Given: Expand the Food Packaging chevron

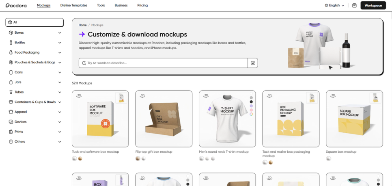Looking at the screenshot, I should pyautogui.click(x=60, y=52).
